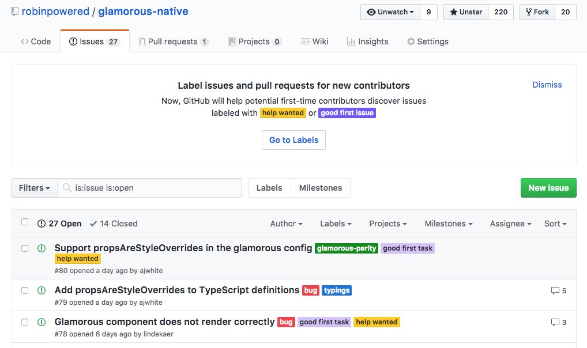Dismiss the new contributors banner
The height and width of the screenshot is (348, 587).
pos(547,85)
